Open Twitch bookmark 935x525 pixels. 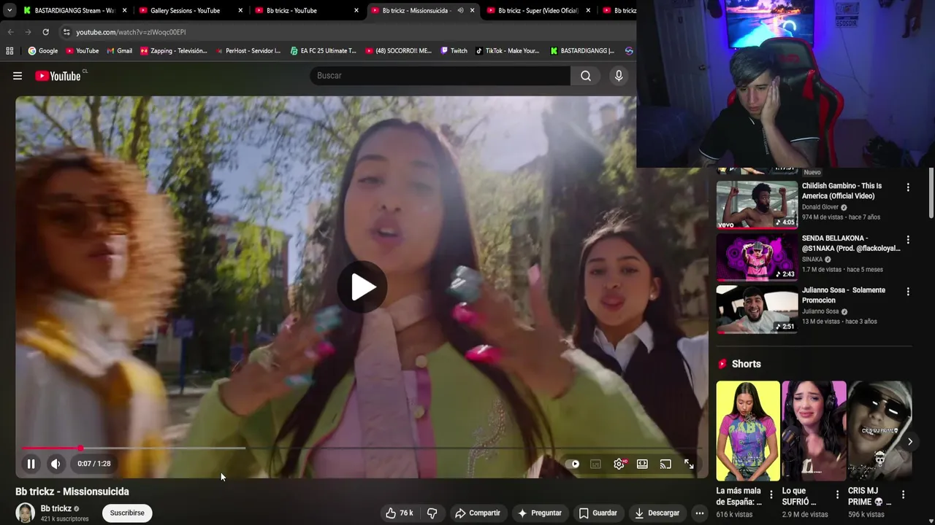[454, 51]
